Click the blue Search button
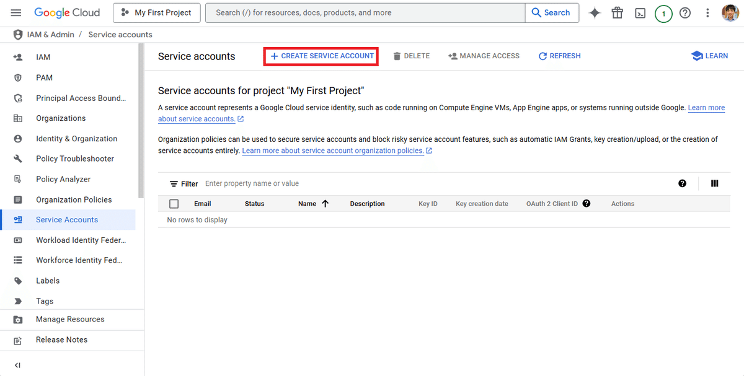This screenshot has height=376, width=744. pyautogui.click(x=552, y=12)
